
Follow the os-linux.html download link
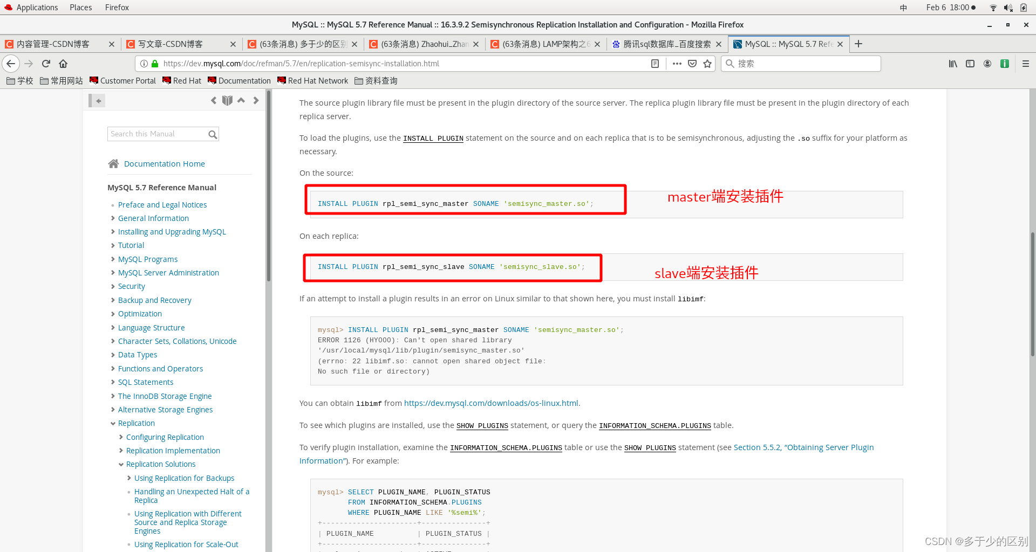[x=491, y=403]
